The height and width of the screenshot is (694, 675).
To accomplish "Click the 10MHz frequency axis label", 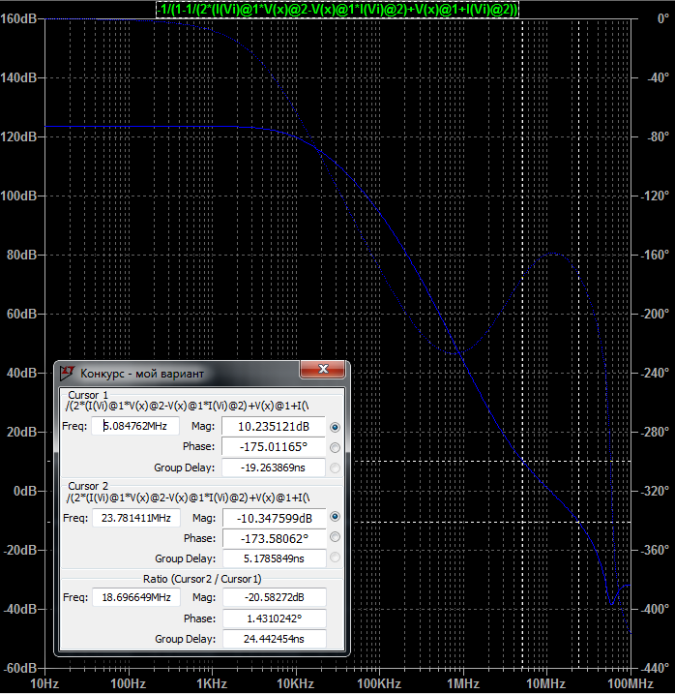I will point(546,683).
